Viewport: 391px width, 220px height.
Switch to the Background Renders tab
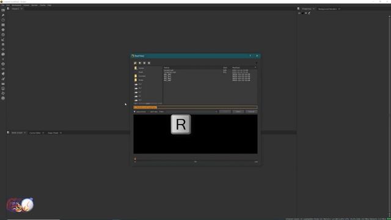click(x=327, y=9)
